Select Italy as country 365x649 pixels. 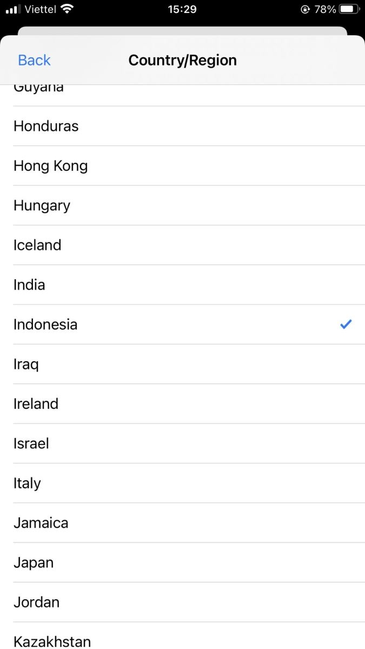[x=182, y=483]
